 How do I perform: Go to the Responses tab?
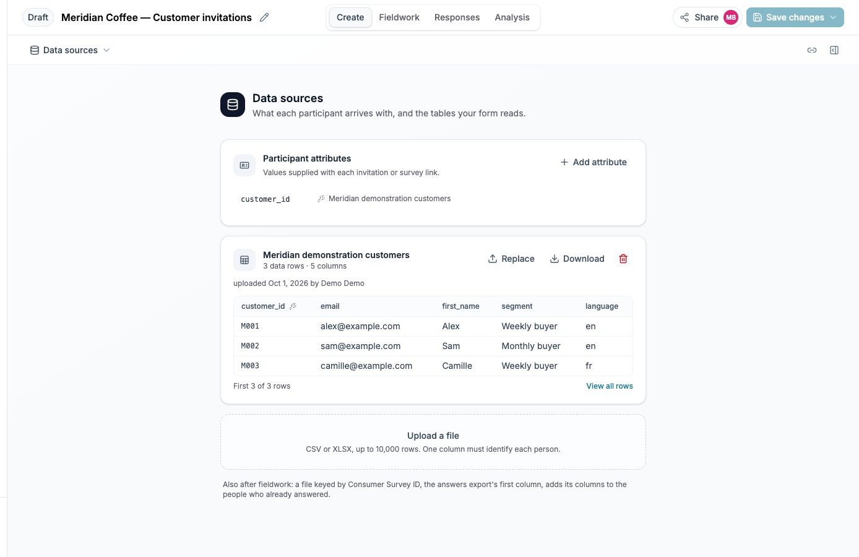coord(457,17)
